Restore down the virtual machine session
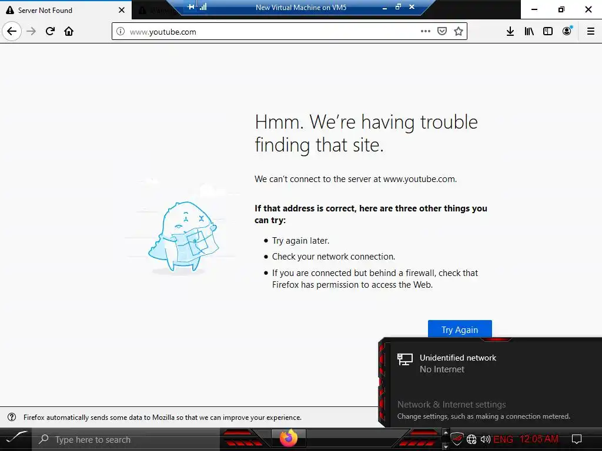 coord(398,7)
